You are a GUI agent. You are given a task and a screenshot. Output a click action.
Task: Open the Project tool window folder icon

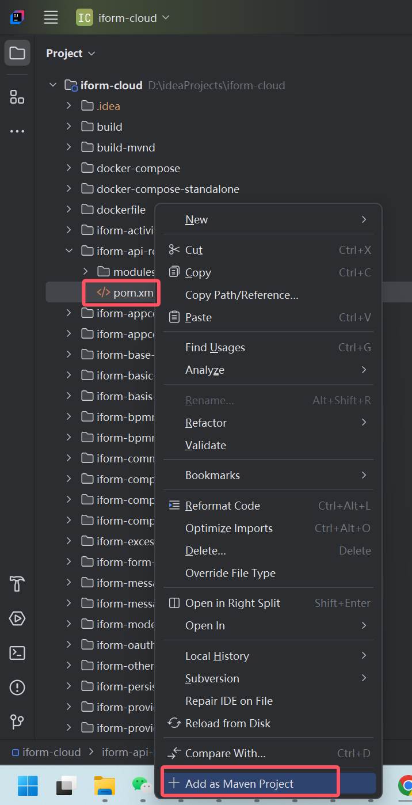click(x=17, y=53)
